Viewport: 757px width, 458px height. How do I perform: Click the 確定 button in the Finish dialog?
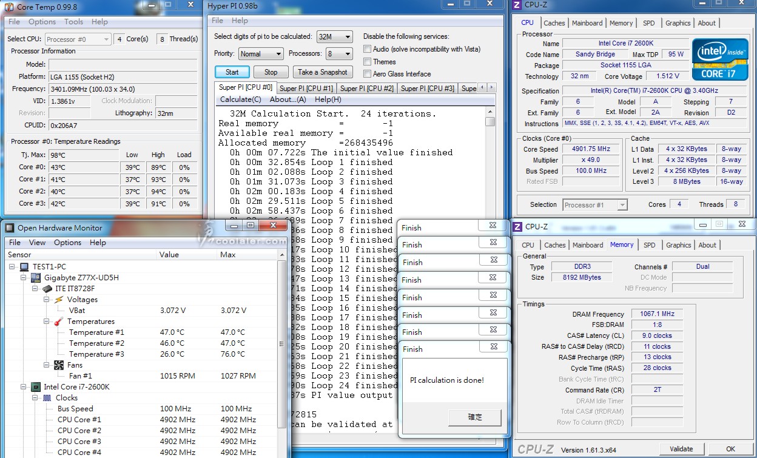(x=475, y=417)
